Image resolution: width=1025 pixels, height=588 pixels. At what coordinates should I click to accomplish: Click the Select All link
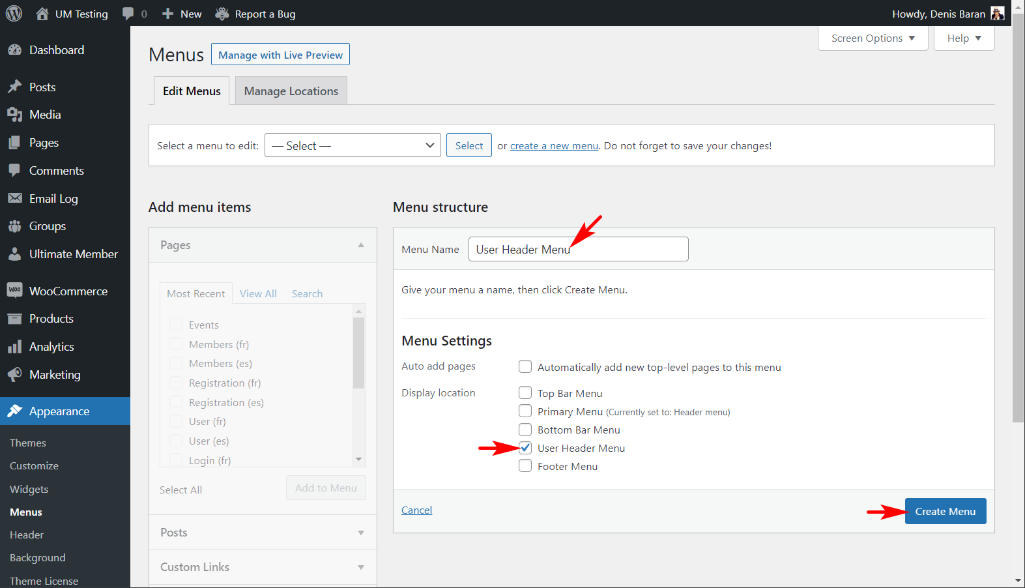[x=180, y=490]
